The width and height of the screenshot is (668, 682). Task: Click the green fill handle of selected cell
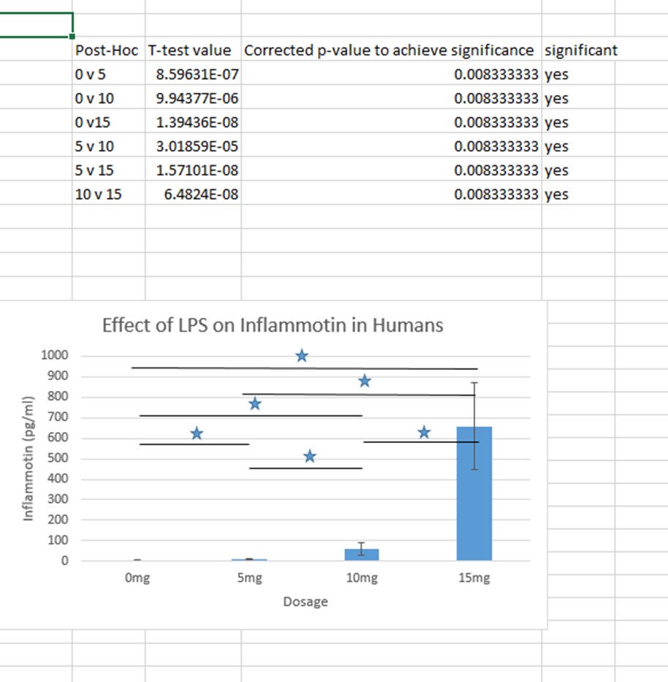tap(72, 35)
